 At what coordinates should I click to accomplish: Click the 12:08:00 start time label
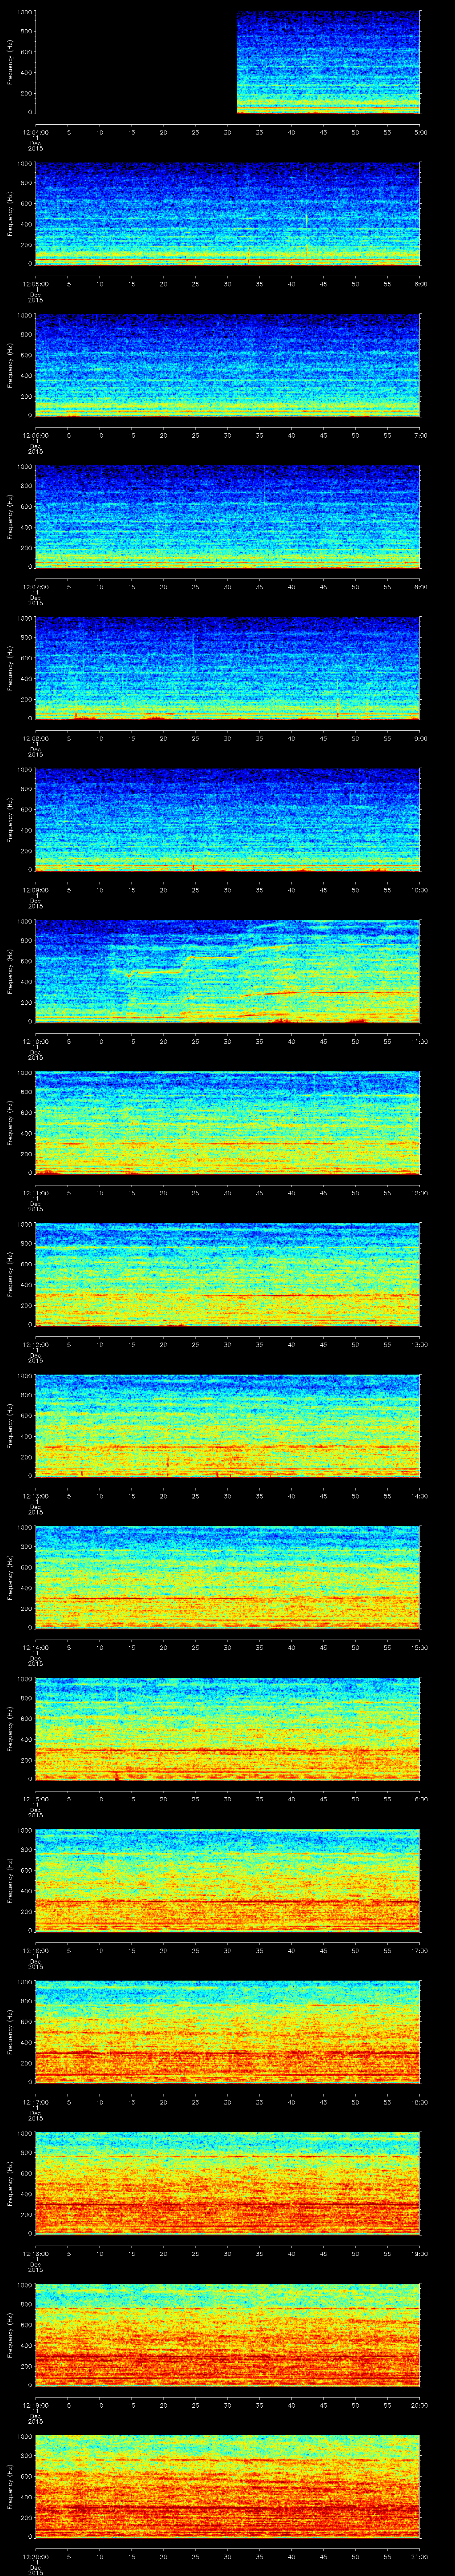pos(35,738)
